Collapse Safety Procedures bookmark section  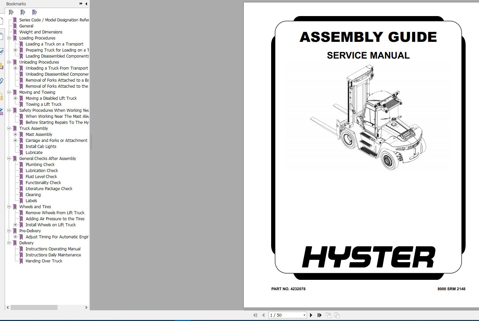(x=9, y=110)
